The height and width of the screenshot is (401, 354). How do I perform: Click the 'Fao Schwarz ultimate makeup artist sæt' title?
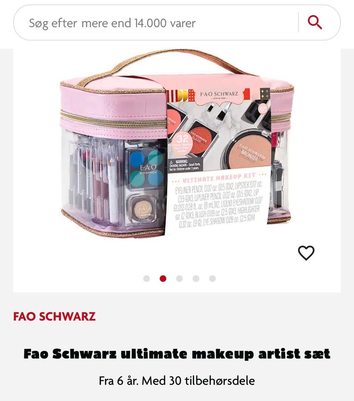click(177, 354)
